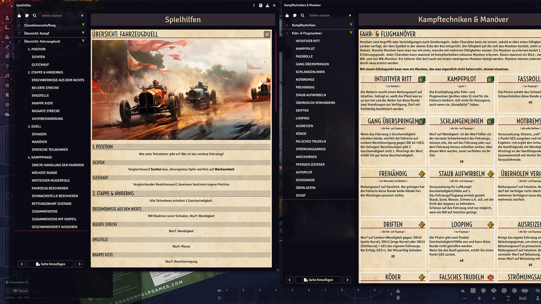541x304 pixels.
Task: Toggle the macro hotbar lock
Action: click(x=398, y=291)
